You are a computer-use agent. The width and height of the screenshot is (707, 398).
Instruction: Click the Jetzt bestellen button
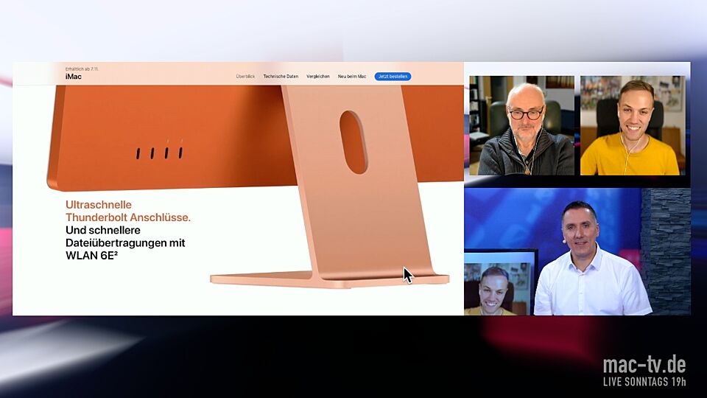click(x=393, y=77)
